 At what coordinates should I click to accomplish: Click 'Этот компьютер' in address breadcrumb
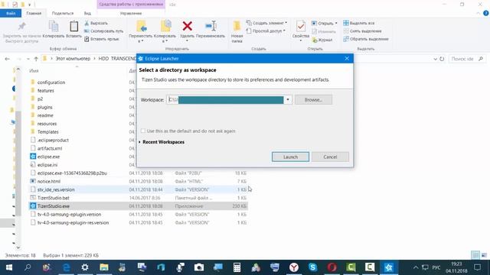73,59
